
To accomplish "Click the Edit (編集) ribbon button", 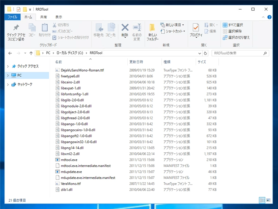I will 210,31.
